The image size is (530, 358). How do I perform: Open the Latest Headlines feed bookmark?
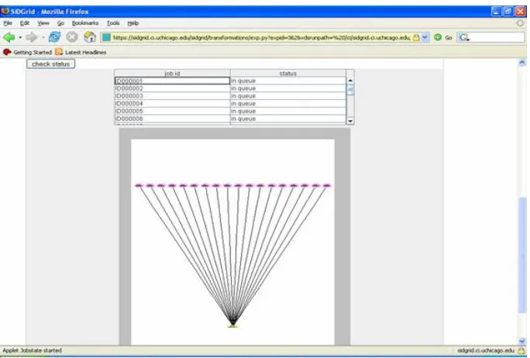(81, 52)
